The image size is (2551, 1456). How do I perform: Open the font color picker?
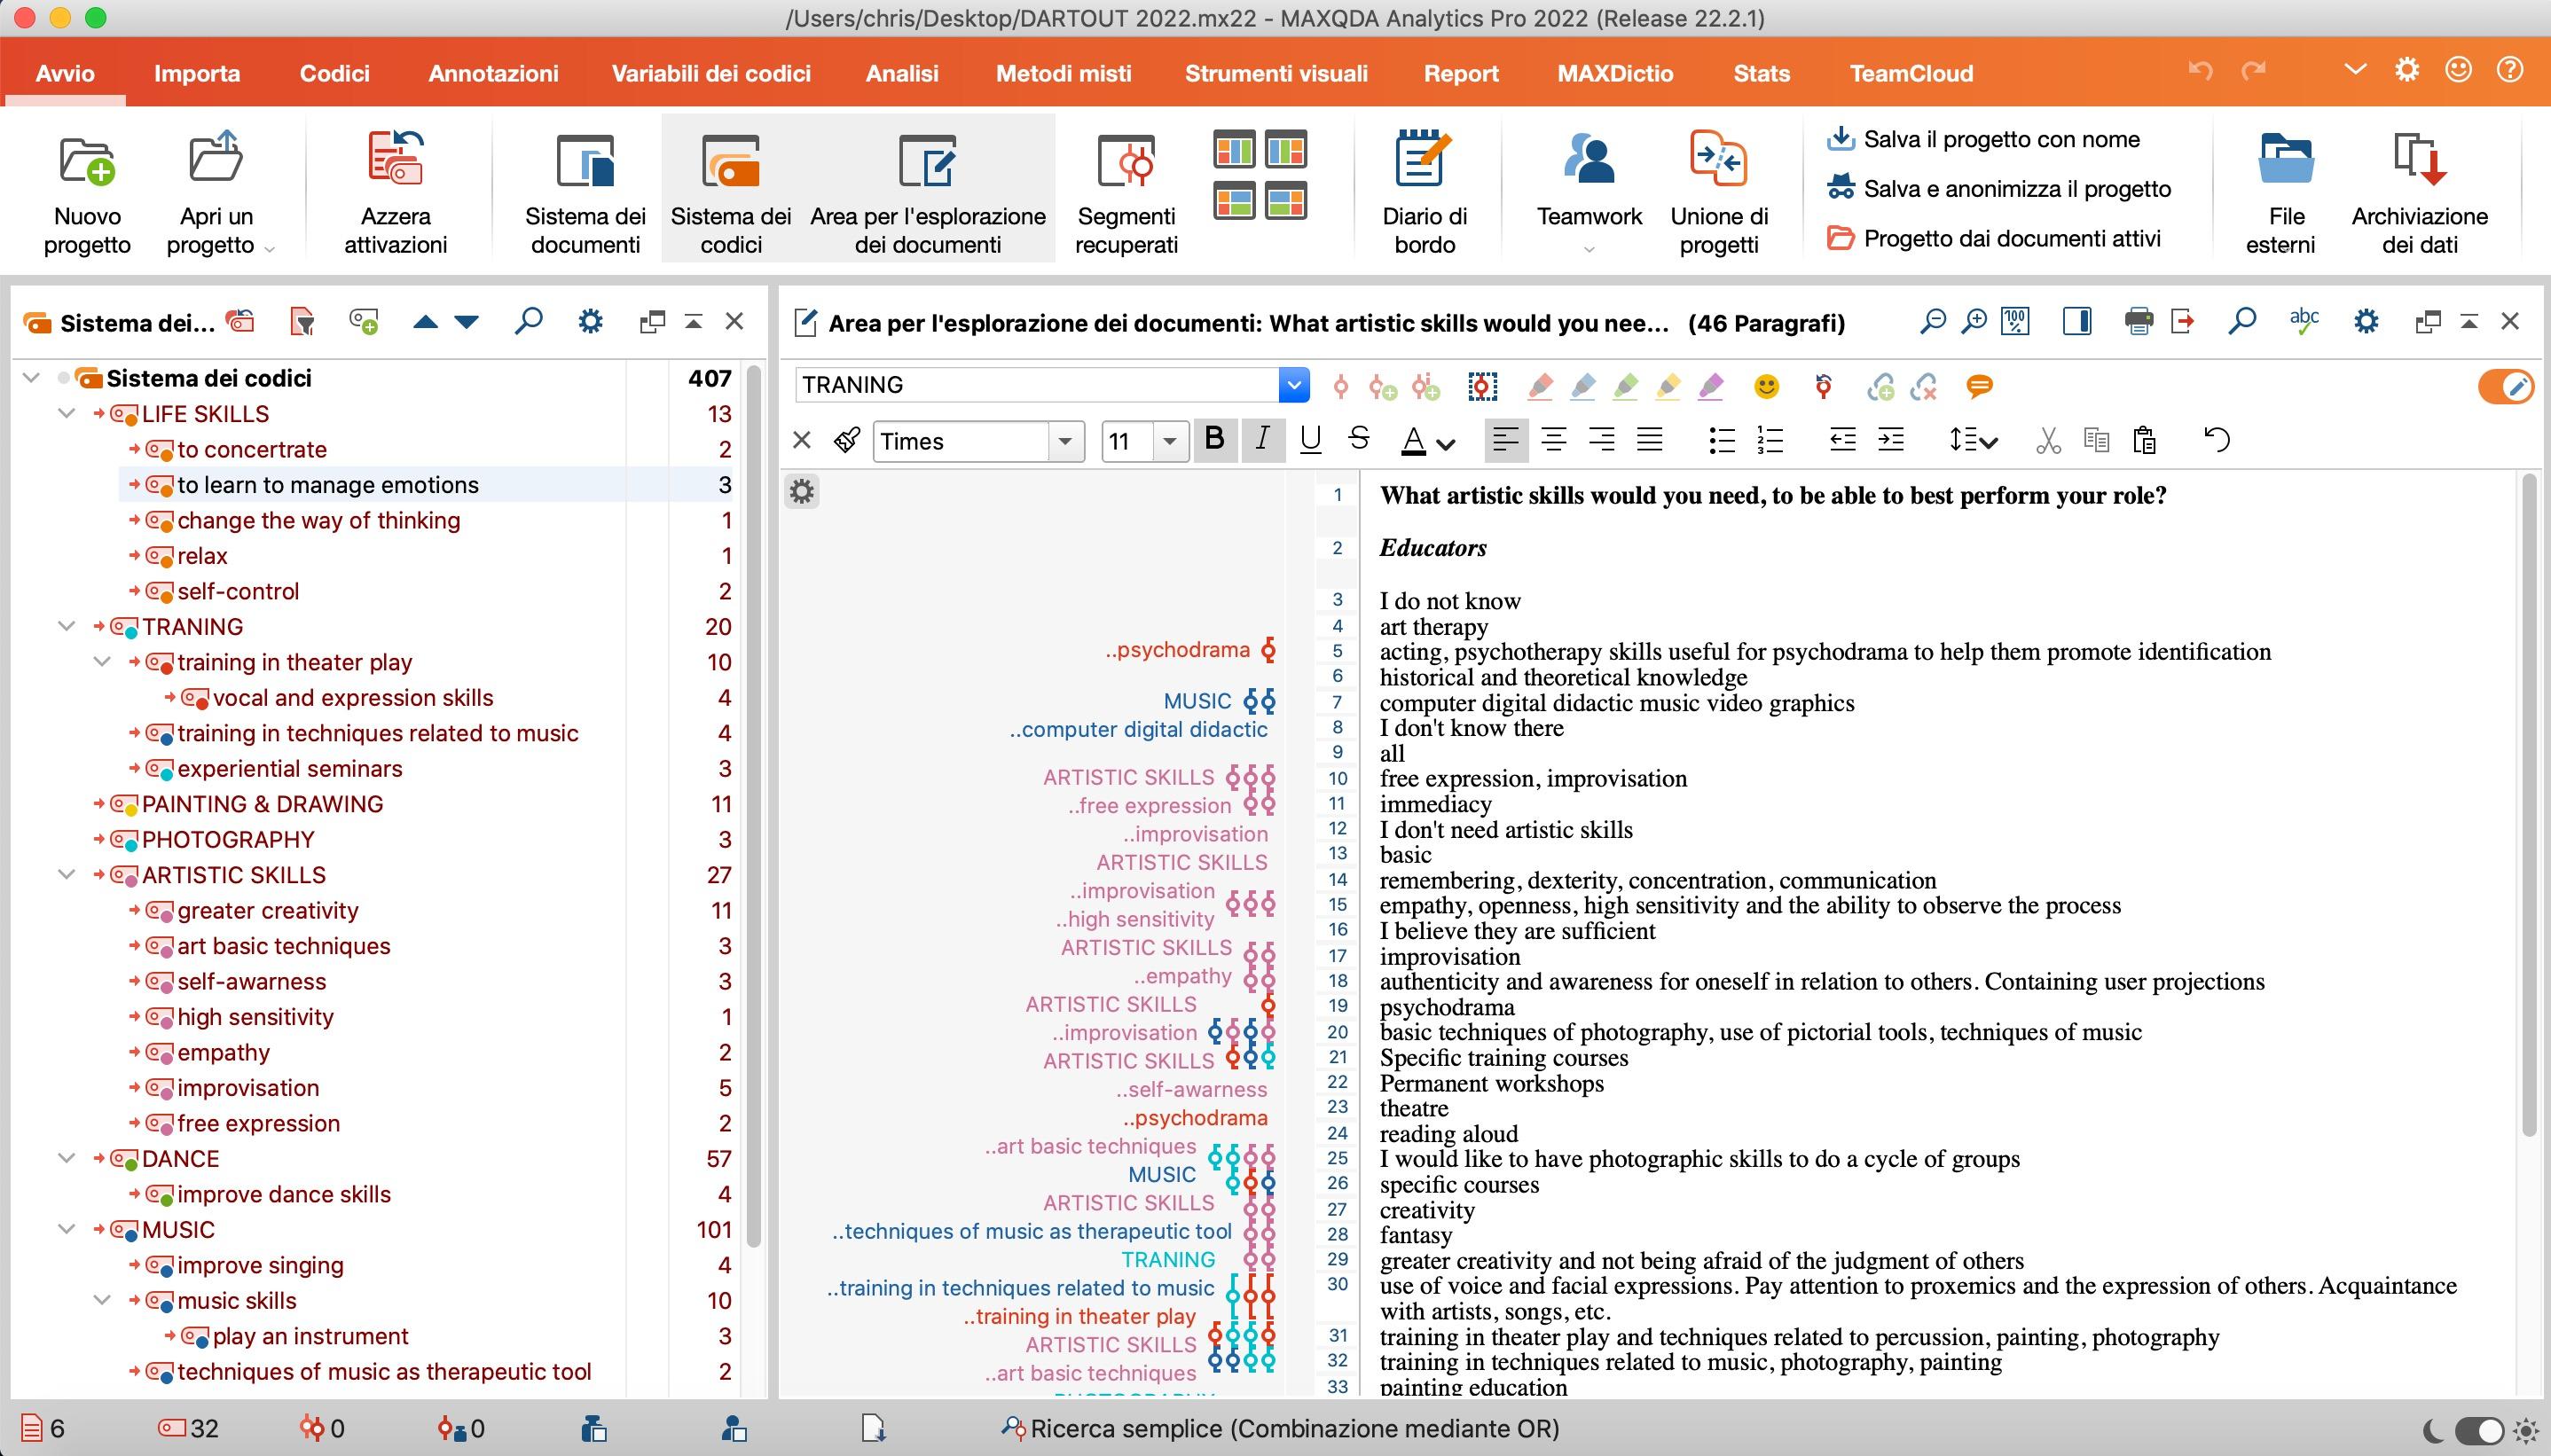pos(1445,441)
